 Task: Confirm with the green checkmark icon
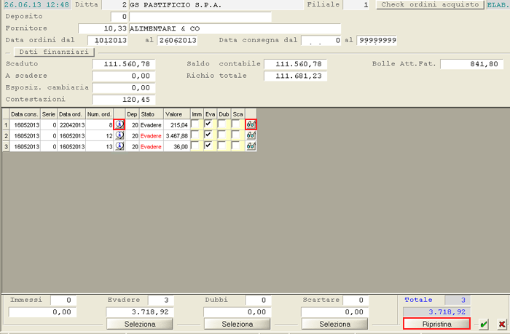tap(484, 324)
